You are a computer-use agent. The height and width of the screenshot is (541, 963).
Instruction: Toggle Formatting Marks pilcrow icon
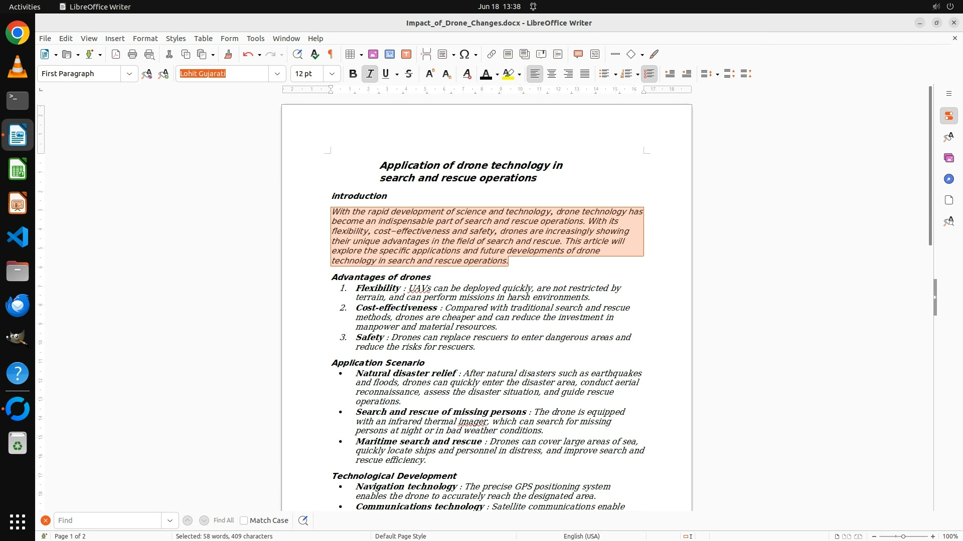pos(331,54)
